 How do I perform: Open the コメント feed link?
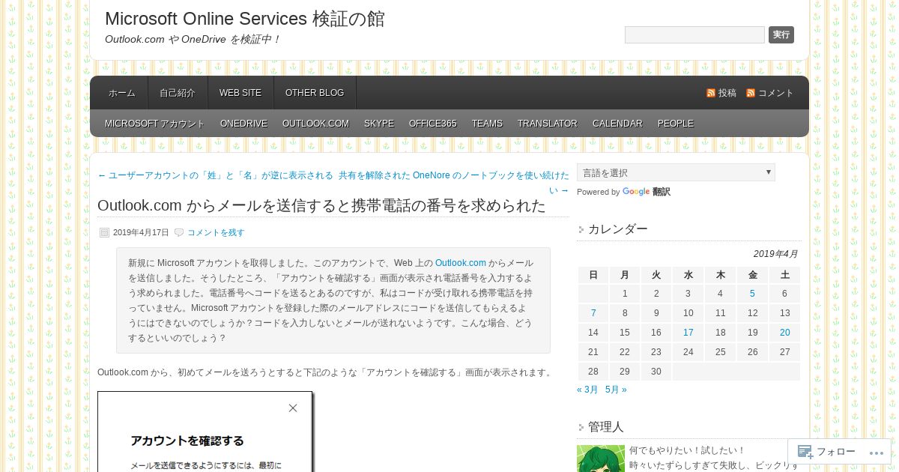[x=776, y=93]
